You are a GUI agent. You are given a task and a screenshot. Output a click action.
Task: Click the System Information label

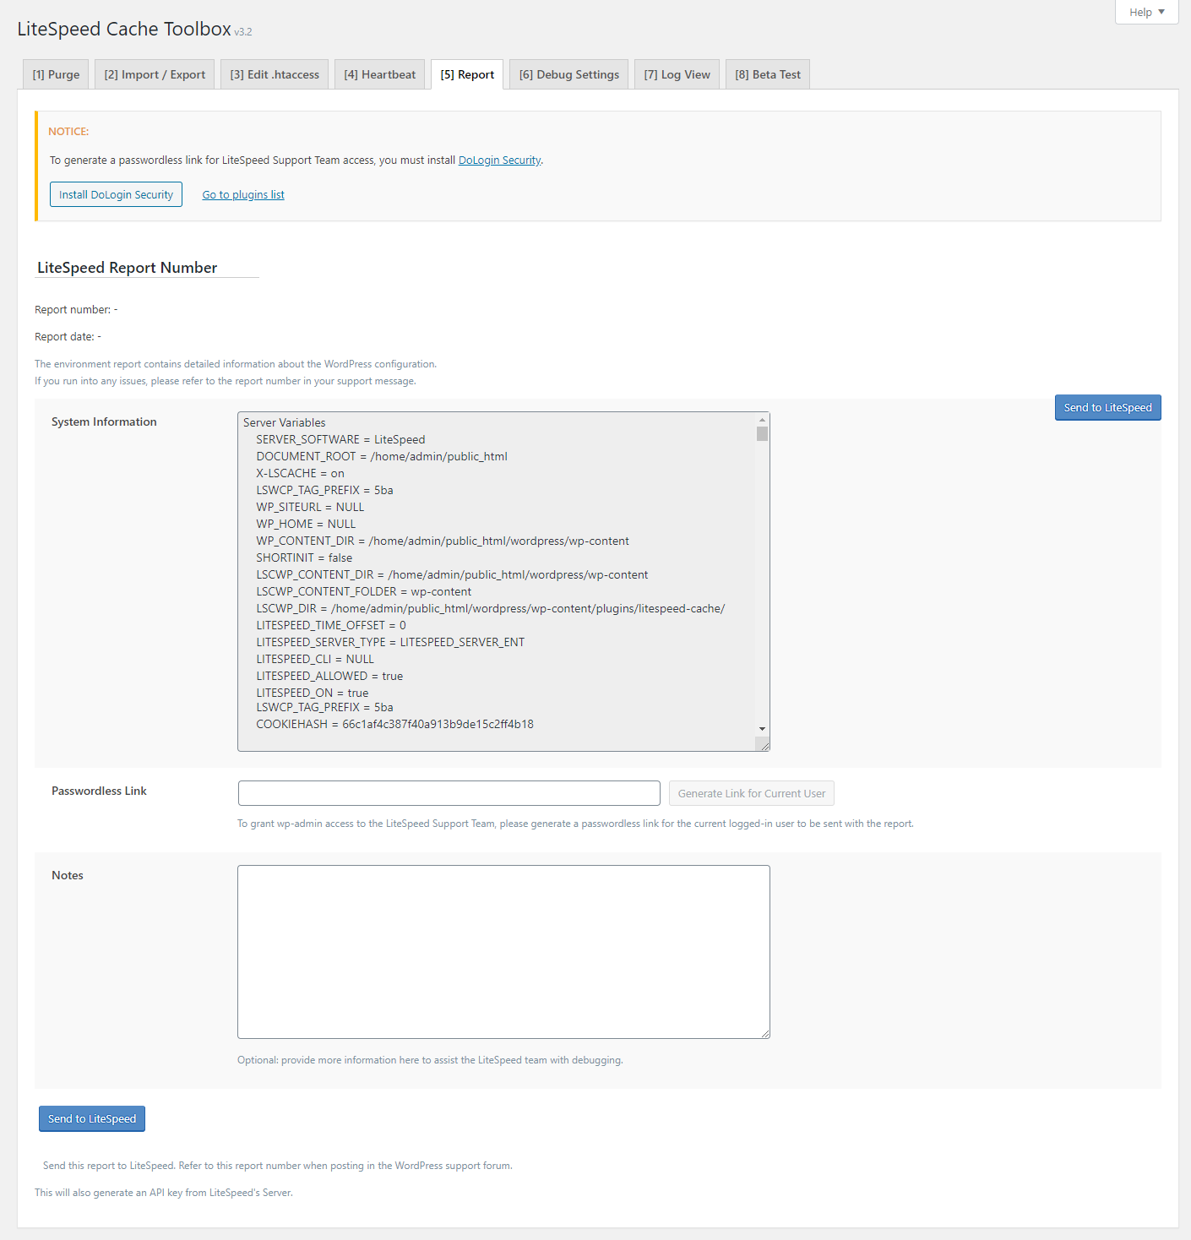point(104,421)
